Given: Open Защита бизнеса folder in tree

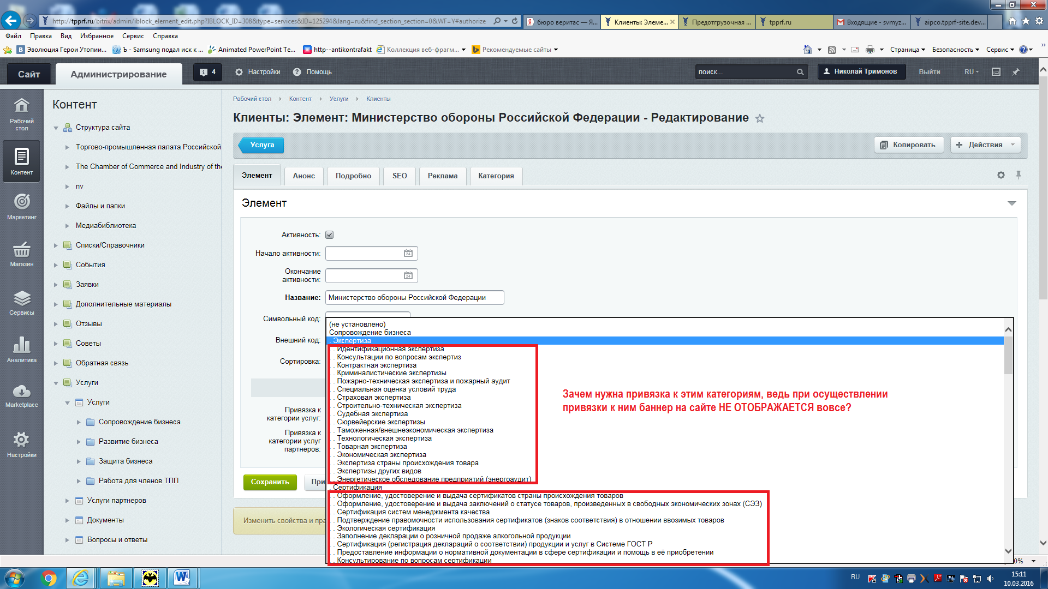Looking at the screenshot, I should 126,461.
